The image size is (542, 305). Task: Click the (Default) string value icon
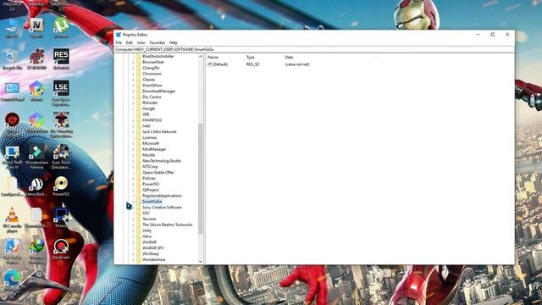point(209,64)
